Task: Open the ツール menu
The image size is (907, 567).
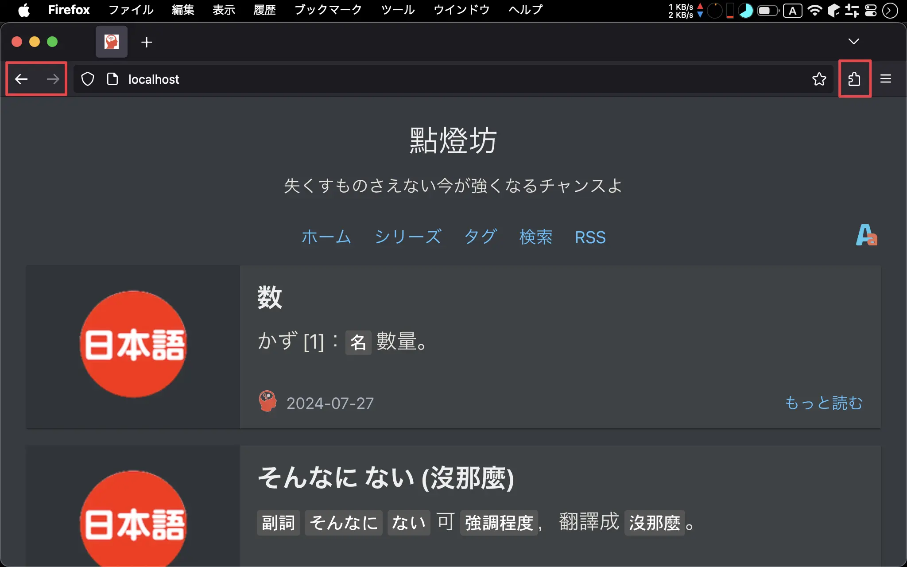Action: coord(398,10)
